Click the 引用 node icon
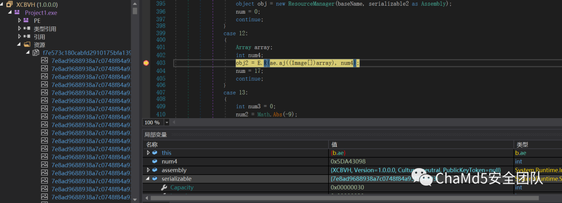The width and height of the screenshot is (562, 203). point(27,36)
